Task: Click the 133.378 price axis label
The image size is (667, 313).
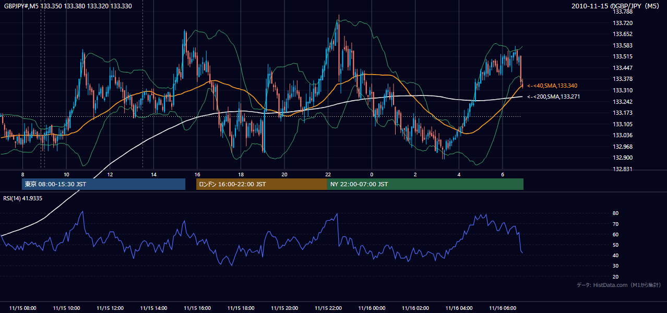Action: pyautogui.click(x=623, y=79)
